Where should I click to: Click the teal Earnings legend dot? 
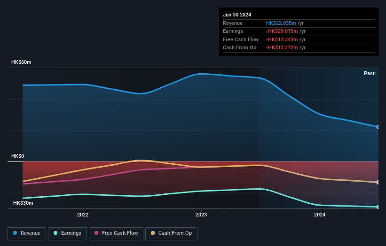point(55,233)
